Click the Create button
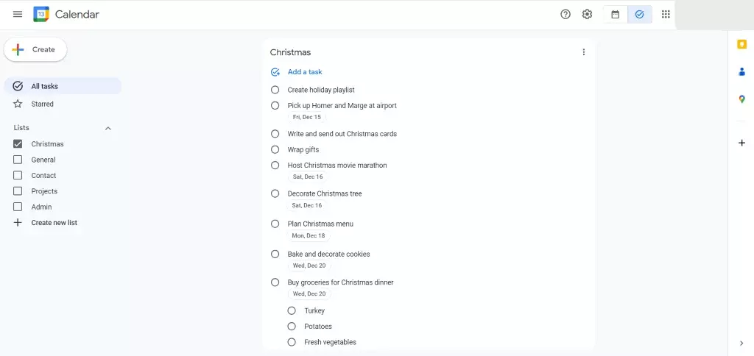The width and height of the screenshot is (754, 356). point(35,49)
